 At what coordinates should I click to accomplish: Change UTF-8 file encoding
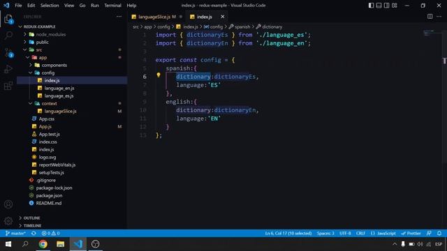tap(345, 233)
